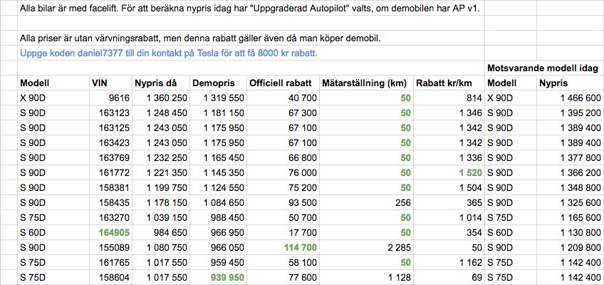Select the 'Demopris' header cell
This screenshot has height=285, width=604.
218,83
